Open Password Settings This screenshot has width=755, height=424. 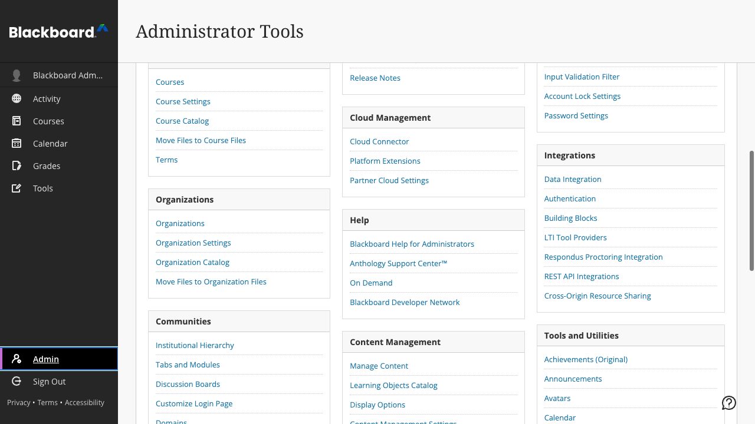pyautogui.click(x=576, y=115)
